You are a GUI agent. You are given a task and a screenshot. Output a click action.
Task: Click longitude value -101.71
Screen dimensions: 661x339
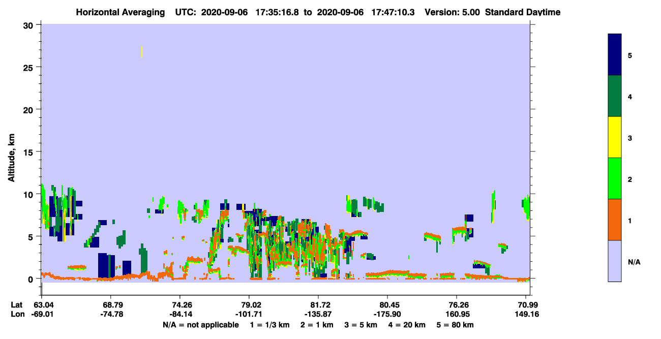tap(249, 314)
